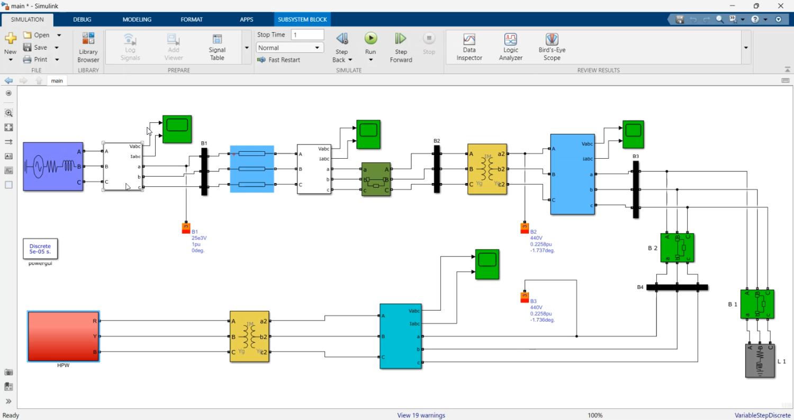Viewport: 794px width, 420px height.
Task: Open the Data Inspector
Action: 469,47
